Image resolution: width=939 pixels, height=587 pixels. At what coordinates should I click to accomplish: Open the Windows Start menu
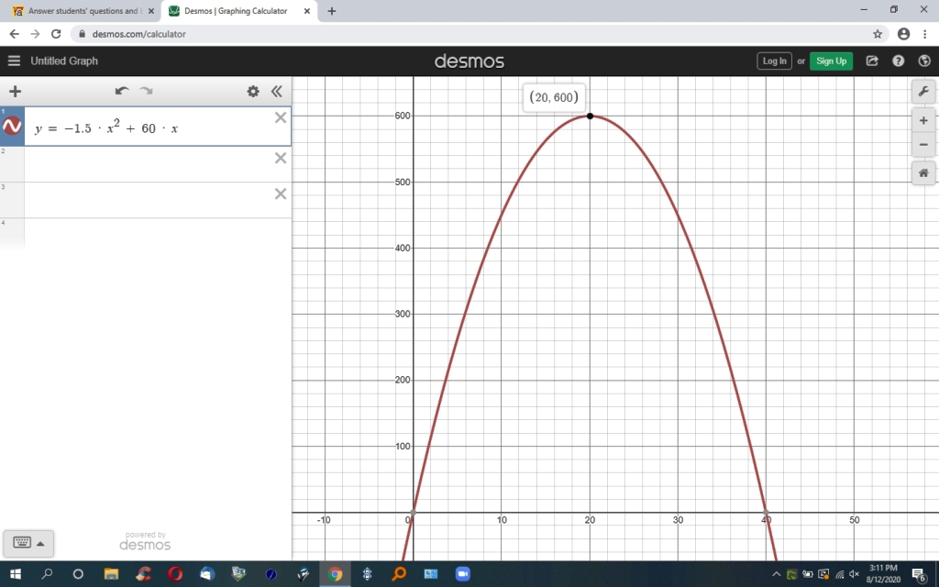coord(15,574)
